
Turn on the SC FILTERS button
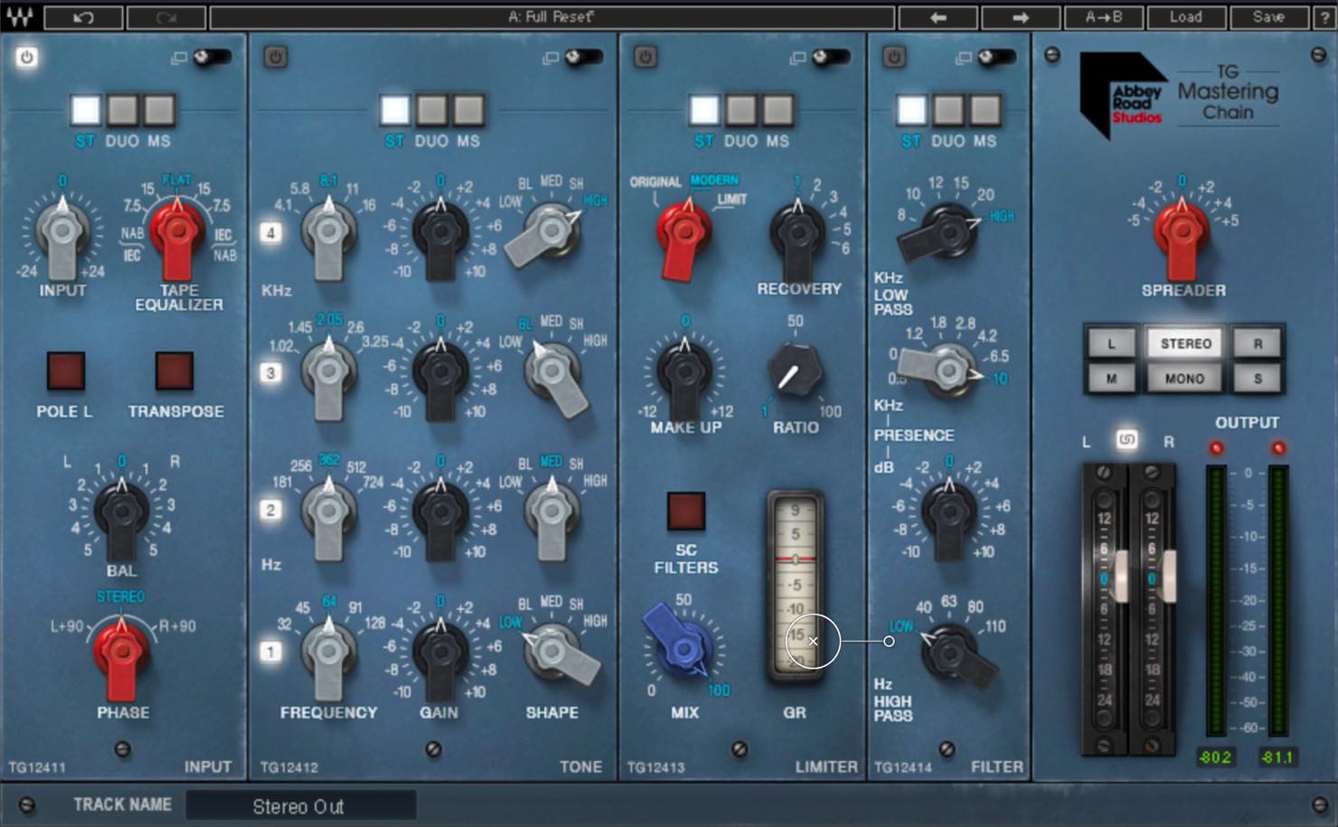(x=686, y=511)
